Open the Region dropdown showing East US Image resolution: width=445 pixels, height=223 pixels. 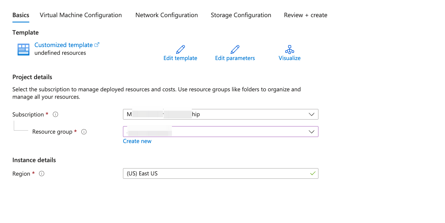point(220,174)
